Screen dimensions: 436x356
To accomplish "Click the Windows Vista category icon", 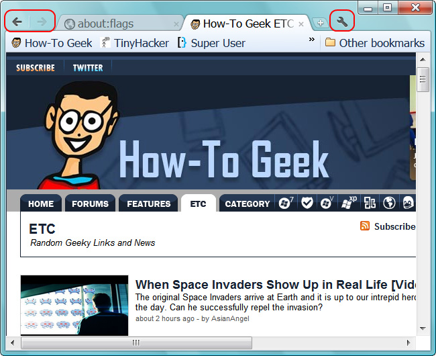I will pos(327,204).
